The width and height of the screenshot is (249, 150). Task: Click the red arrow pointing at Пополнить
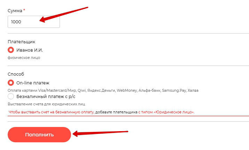[x=101, y=133]
